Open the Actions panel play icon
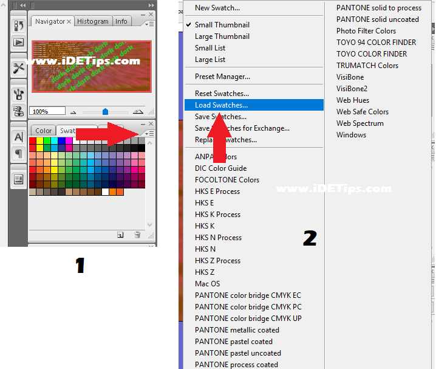436x369 pixels. pyautogui.click(x=19, y=43)
